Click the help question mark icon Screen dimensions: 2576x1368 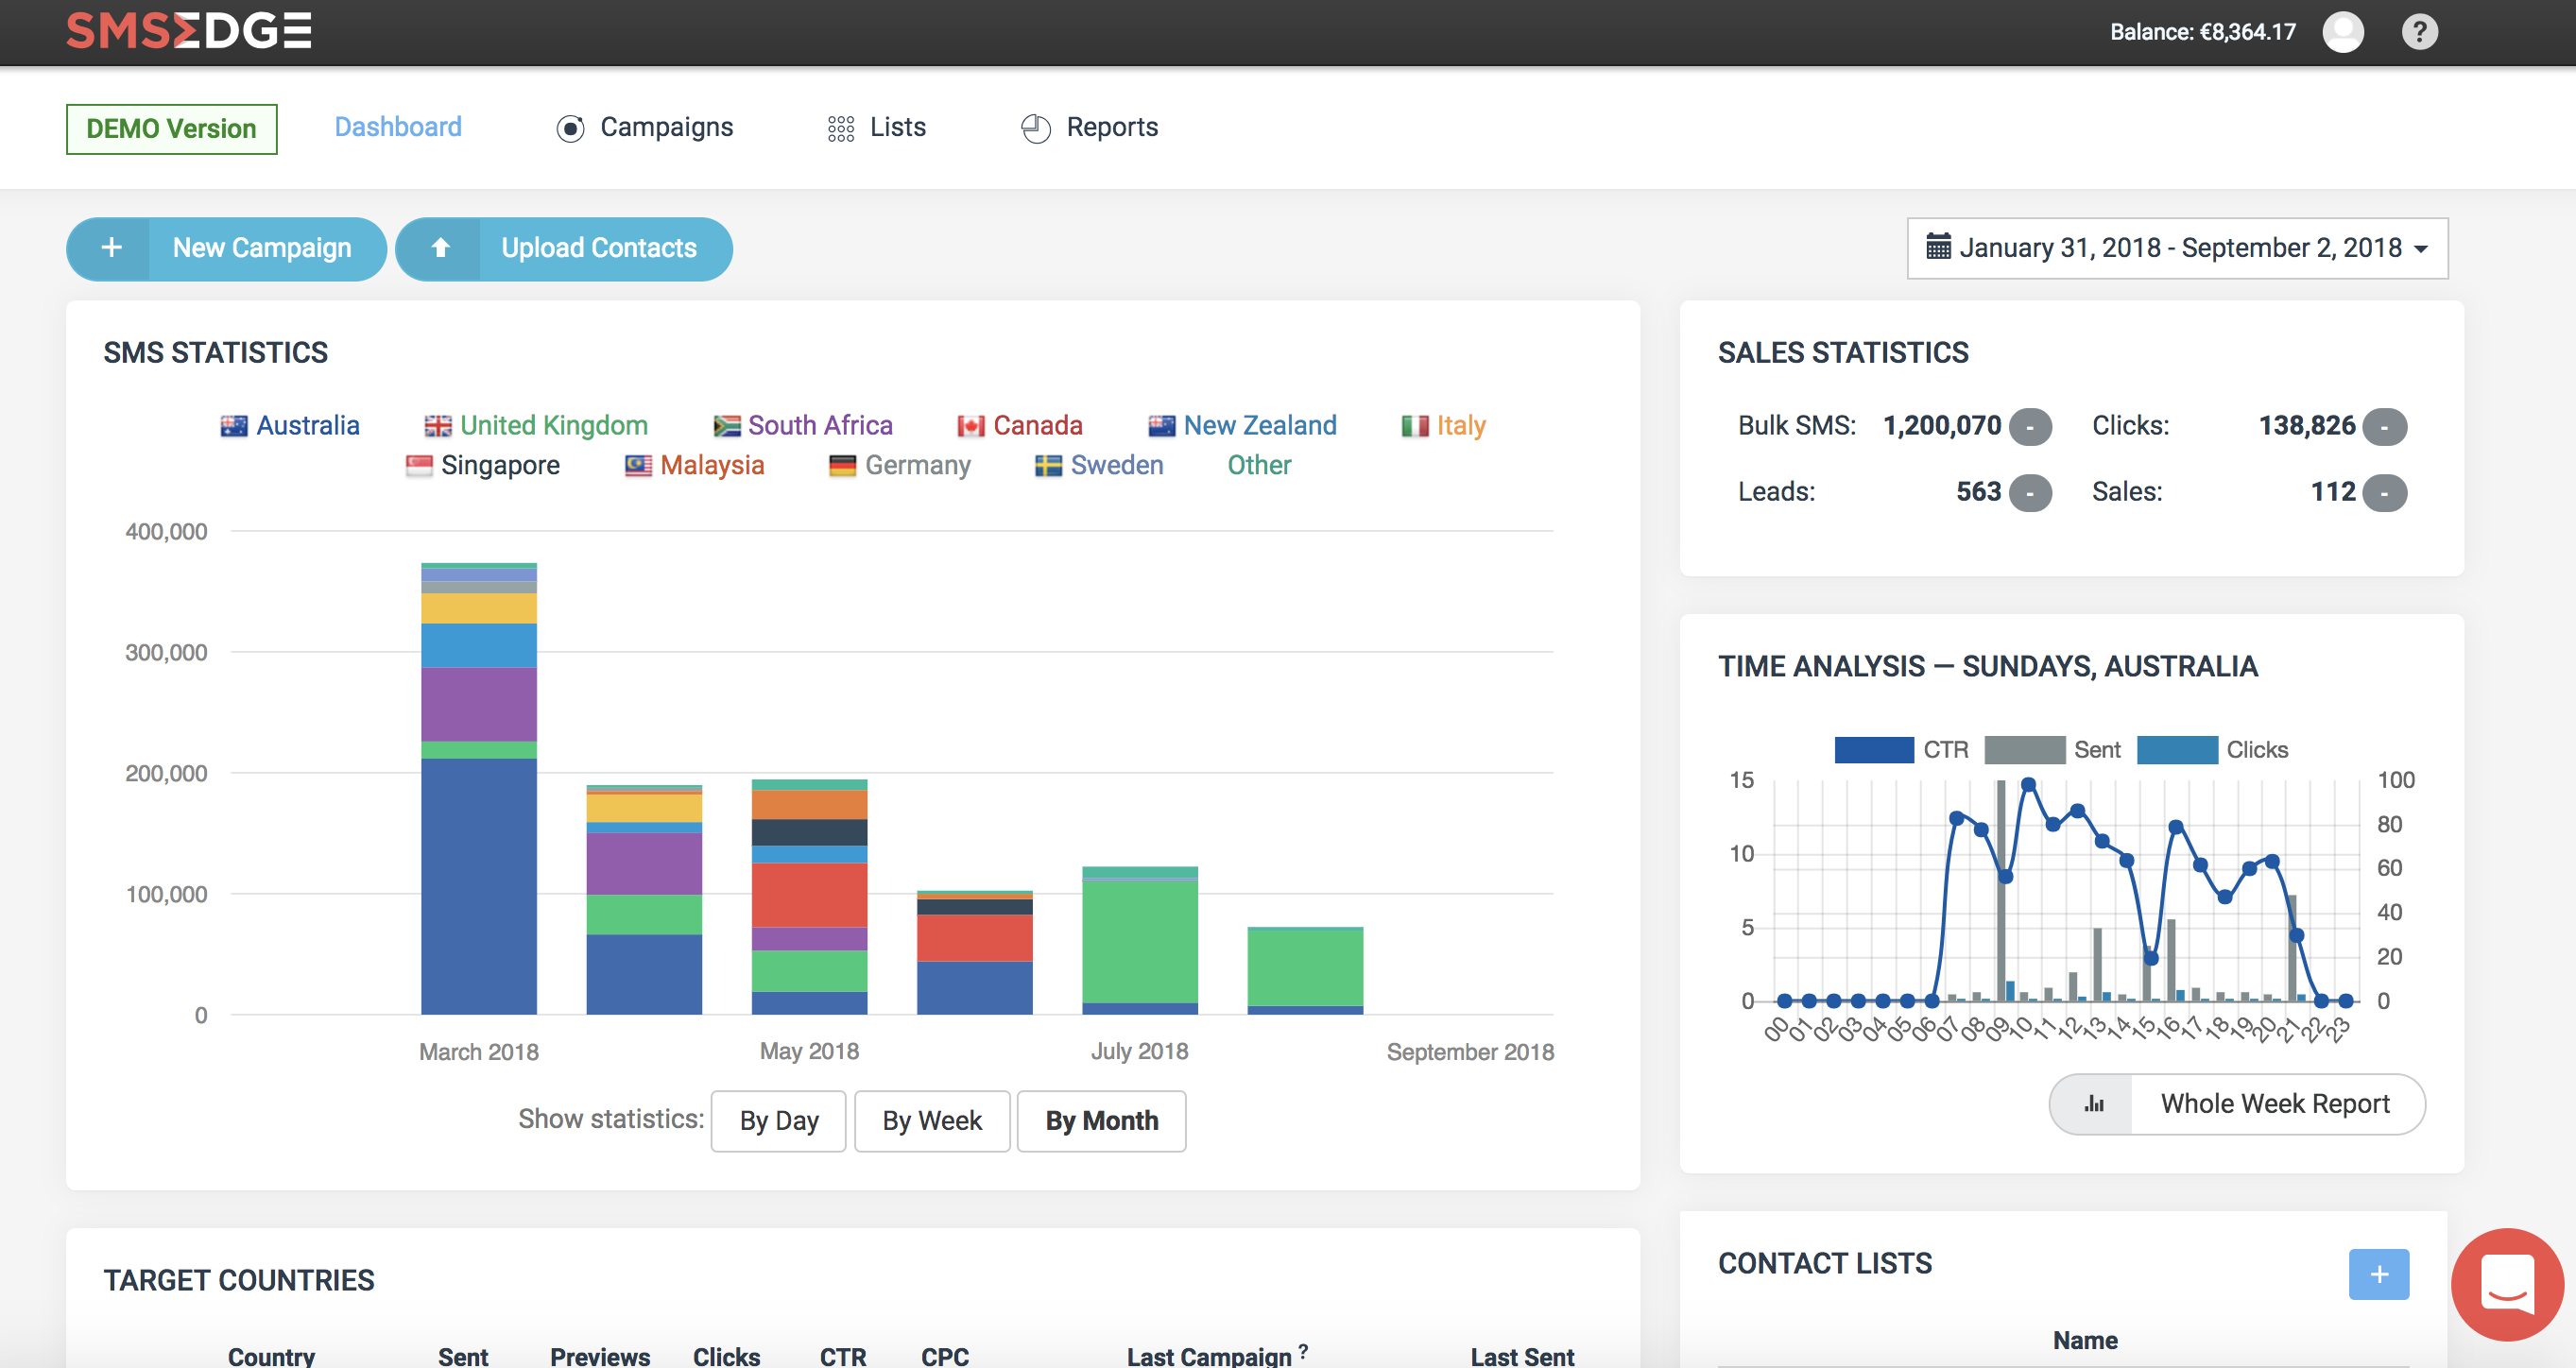2419,32
